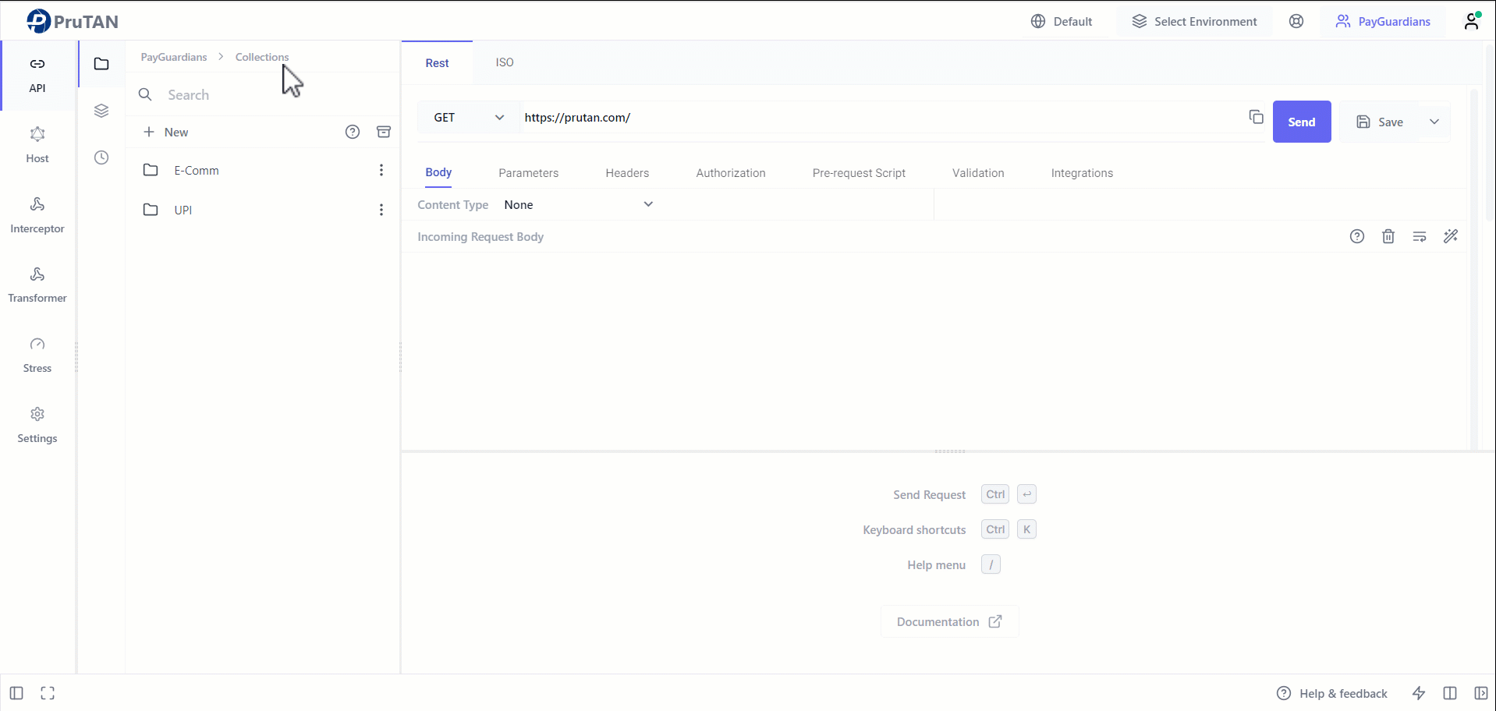Create a New collection
The image size is (1496, 711).
[x=165, y=132]
